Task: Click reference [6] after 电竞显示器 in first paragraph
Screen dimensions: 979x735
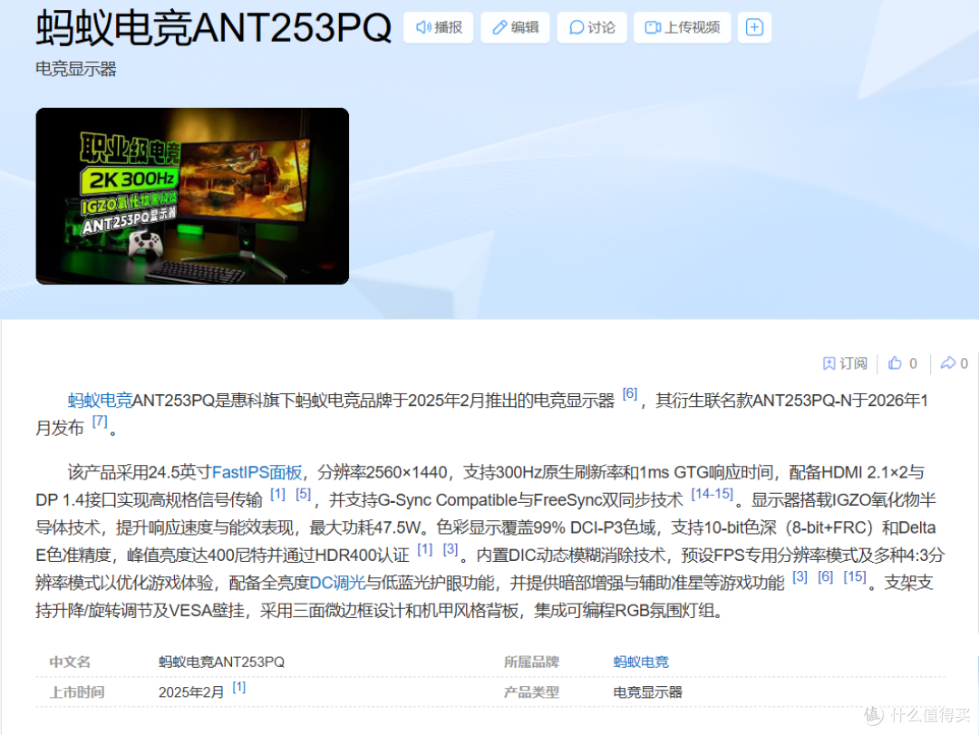Action: (630, 393)
